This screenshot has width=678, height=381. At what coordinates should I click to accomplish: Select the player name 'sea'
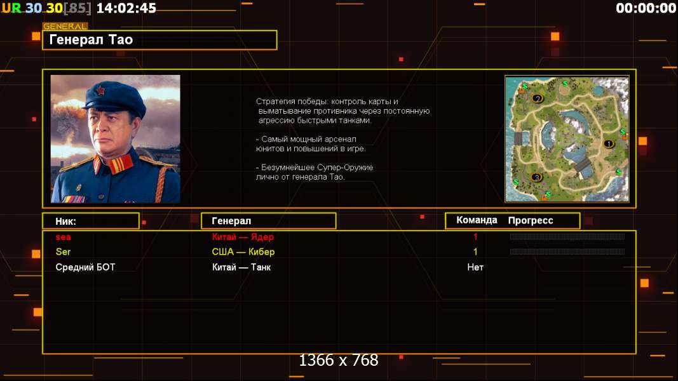[x=63, y=237]
